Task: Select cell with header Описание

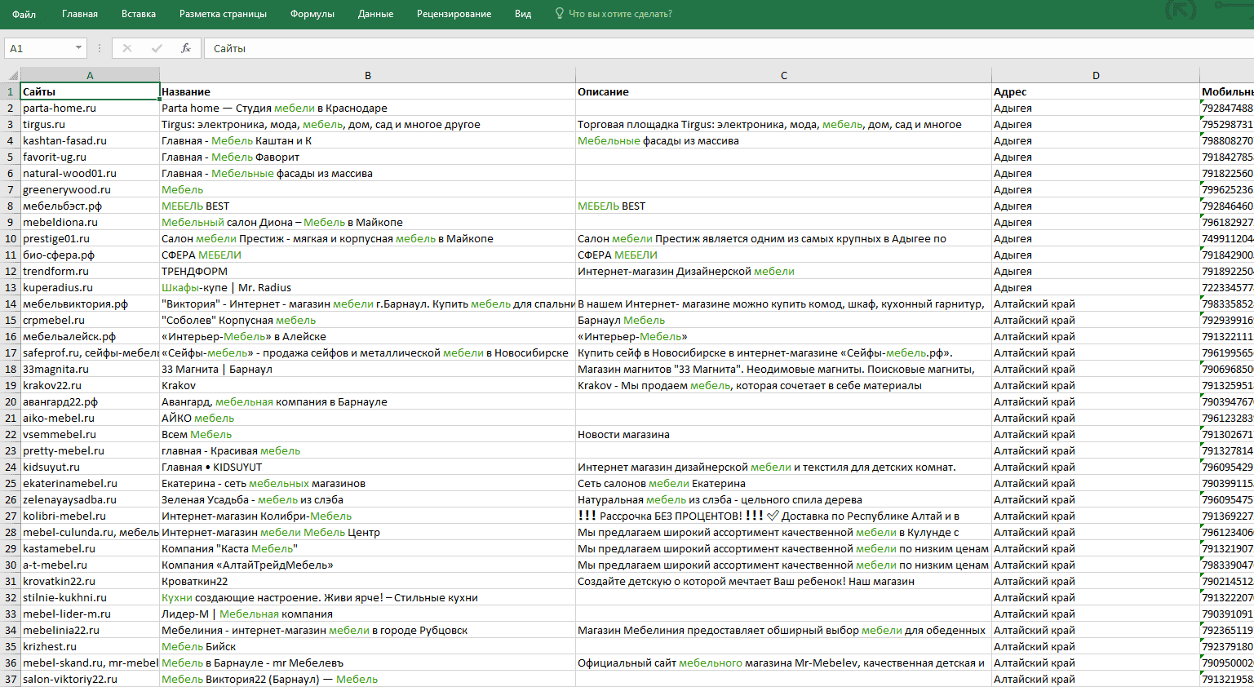Action: tap(784, 91)
